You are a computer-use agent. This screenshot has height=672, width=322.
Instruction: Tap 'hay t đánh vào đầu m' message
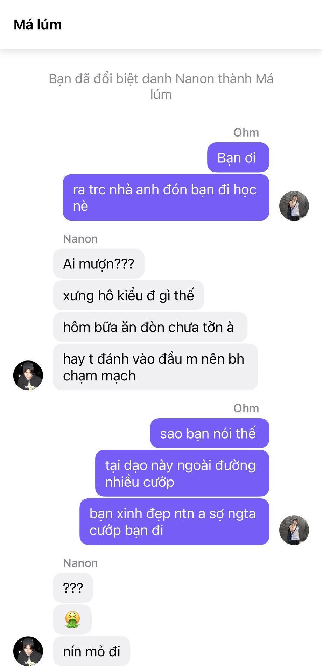155,367
